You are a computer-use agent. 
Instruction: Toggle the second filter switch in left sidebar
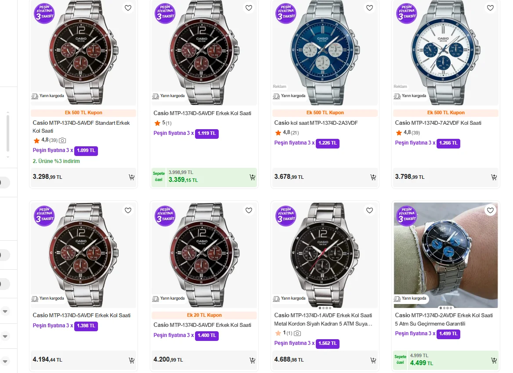point(4,255)
